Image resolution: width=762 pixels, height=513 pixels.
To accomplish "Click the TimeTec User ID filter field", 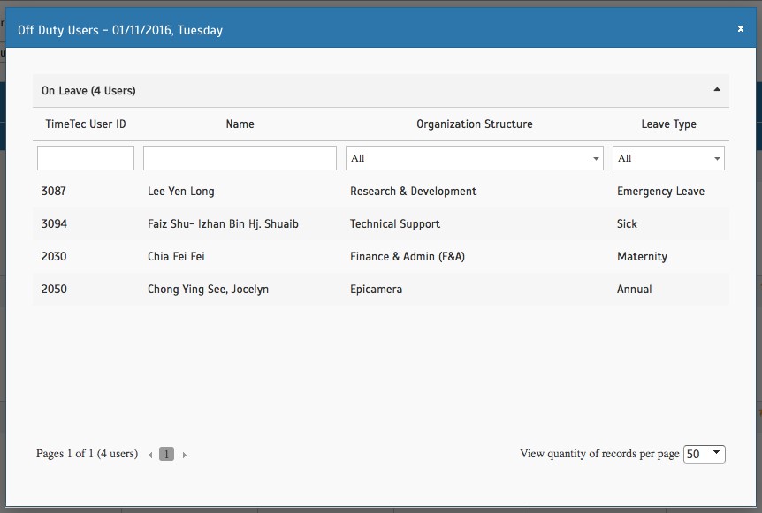I will pos(86,158).
